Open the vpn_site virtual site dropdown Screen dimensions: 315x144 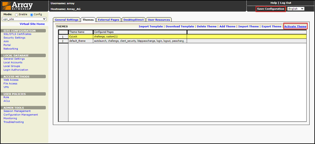coord(24,19)
